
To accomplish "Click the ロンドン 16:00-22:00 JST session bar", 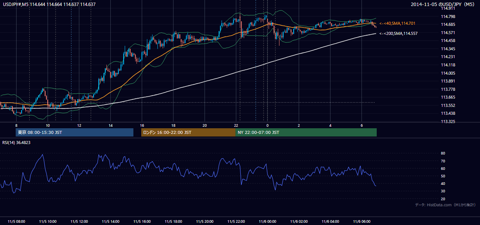I will [188, 132].
